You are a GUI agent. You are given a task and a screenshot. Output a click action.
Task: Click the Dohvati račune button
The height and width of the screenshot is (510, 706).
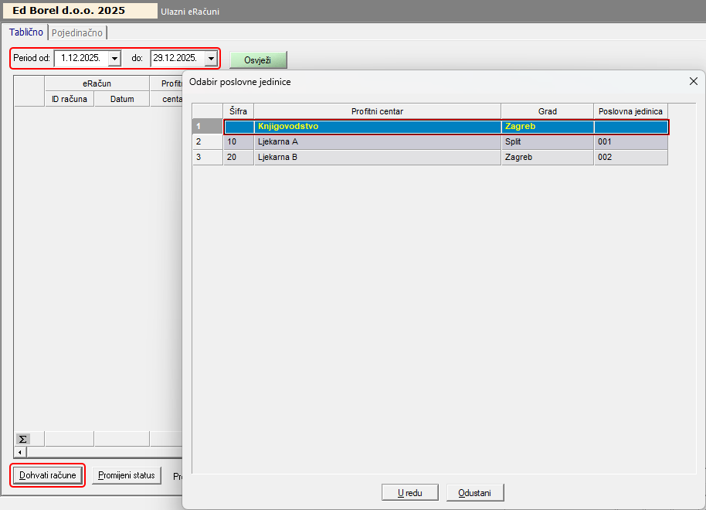point(48,475)
